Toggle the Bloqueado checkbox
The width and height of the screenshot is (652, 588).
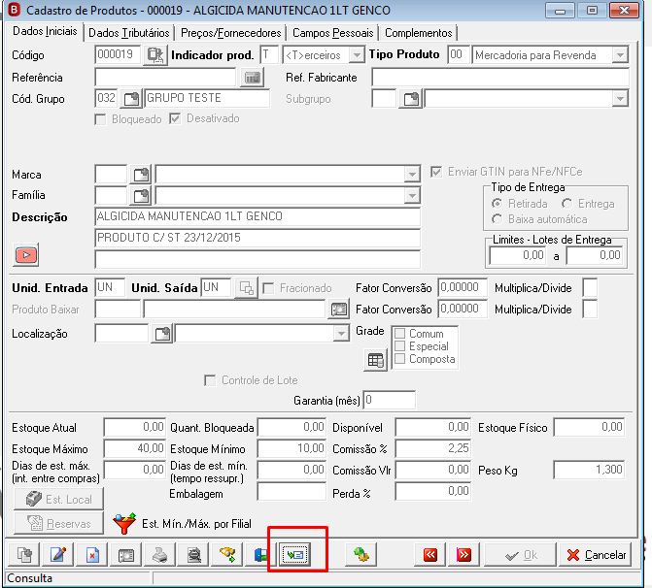[100, 119]
